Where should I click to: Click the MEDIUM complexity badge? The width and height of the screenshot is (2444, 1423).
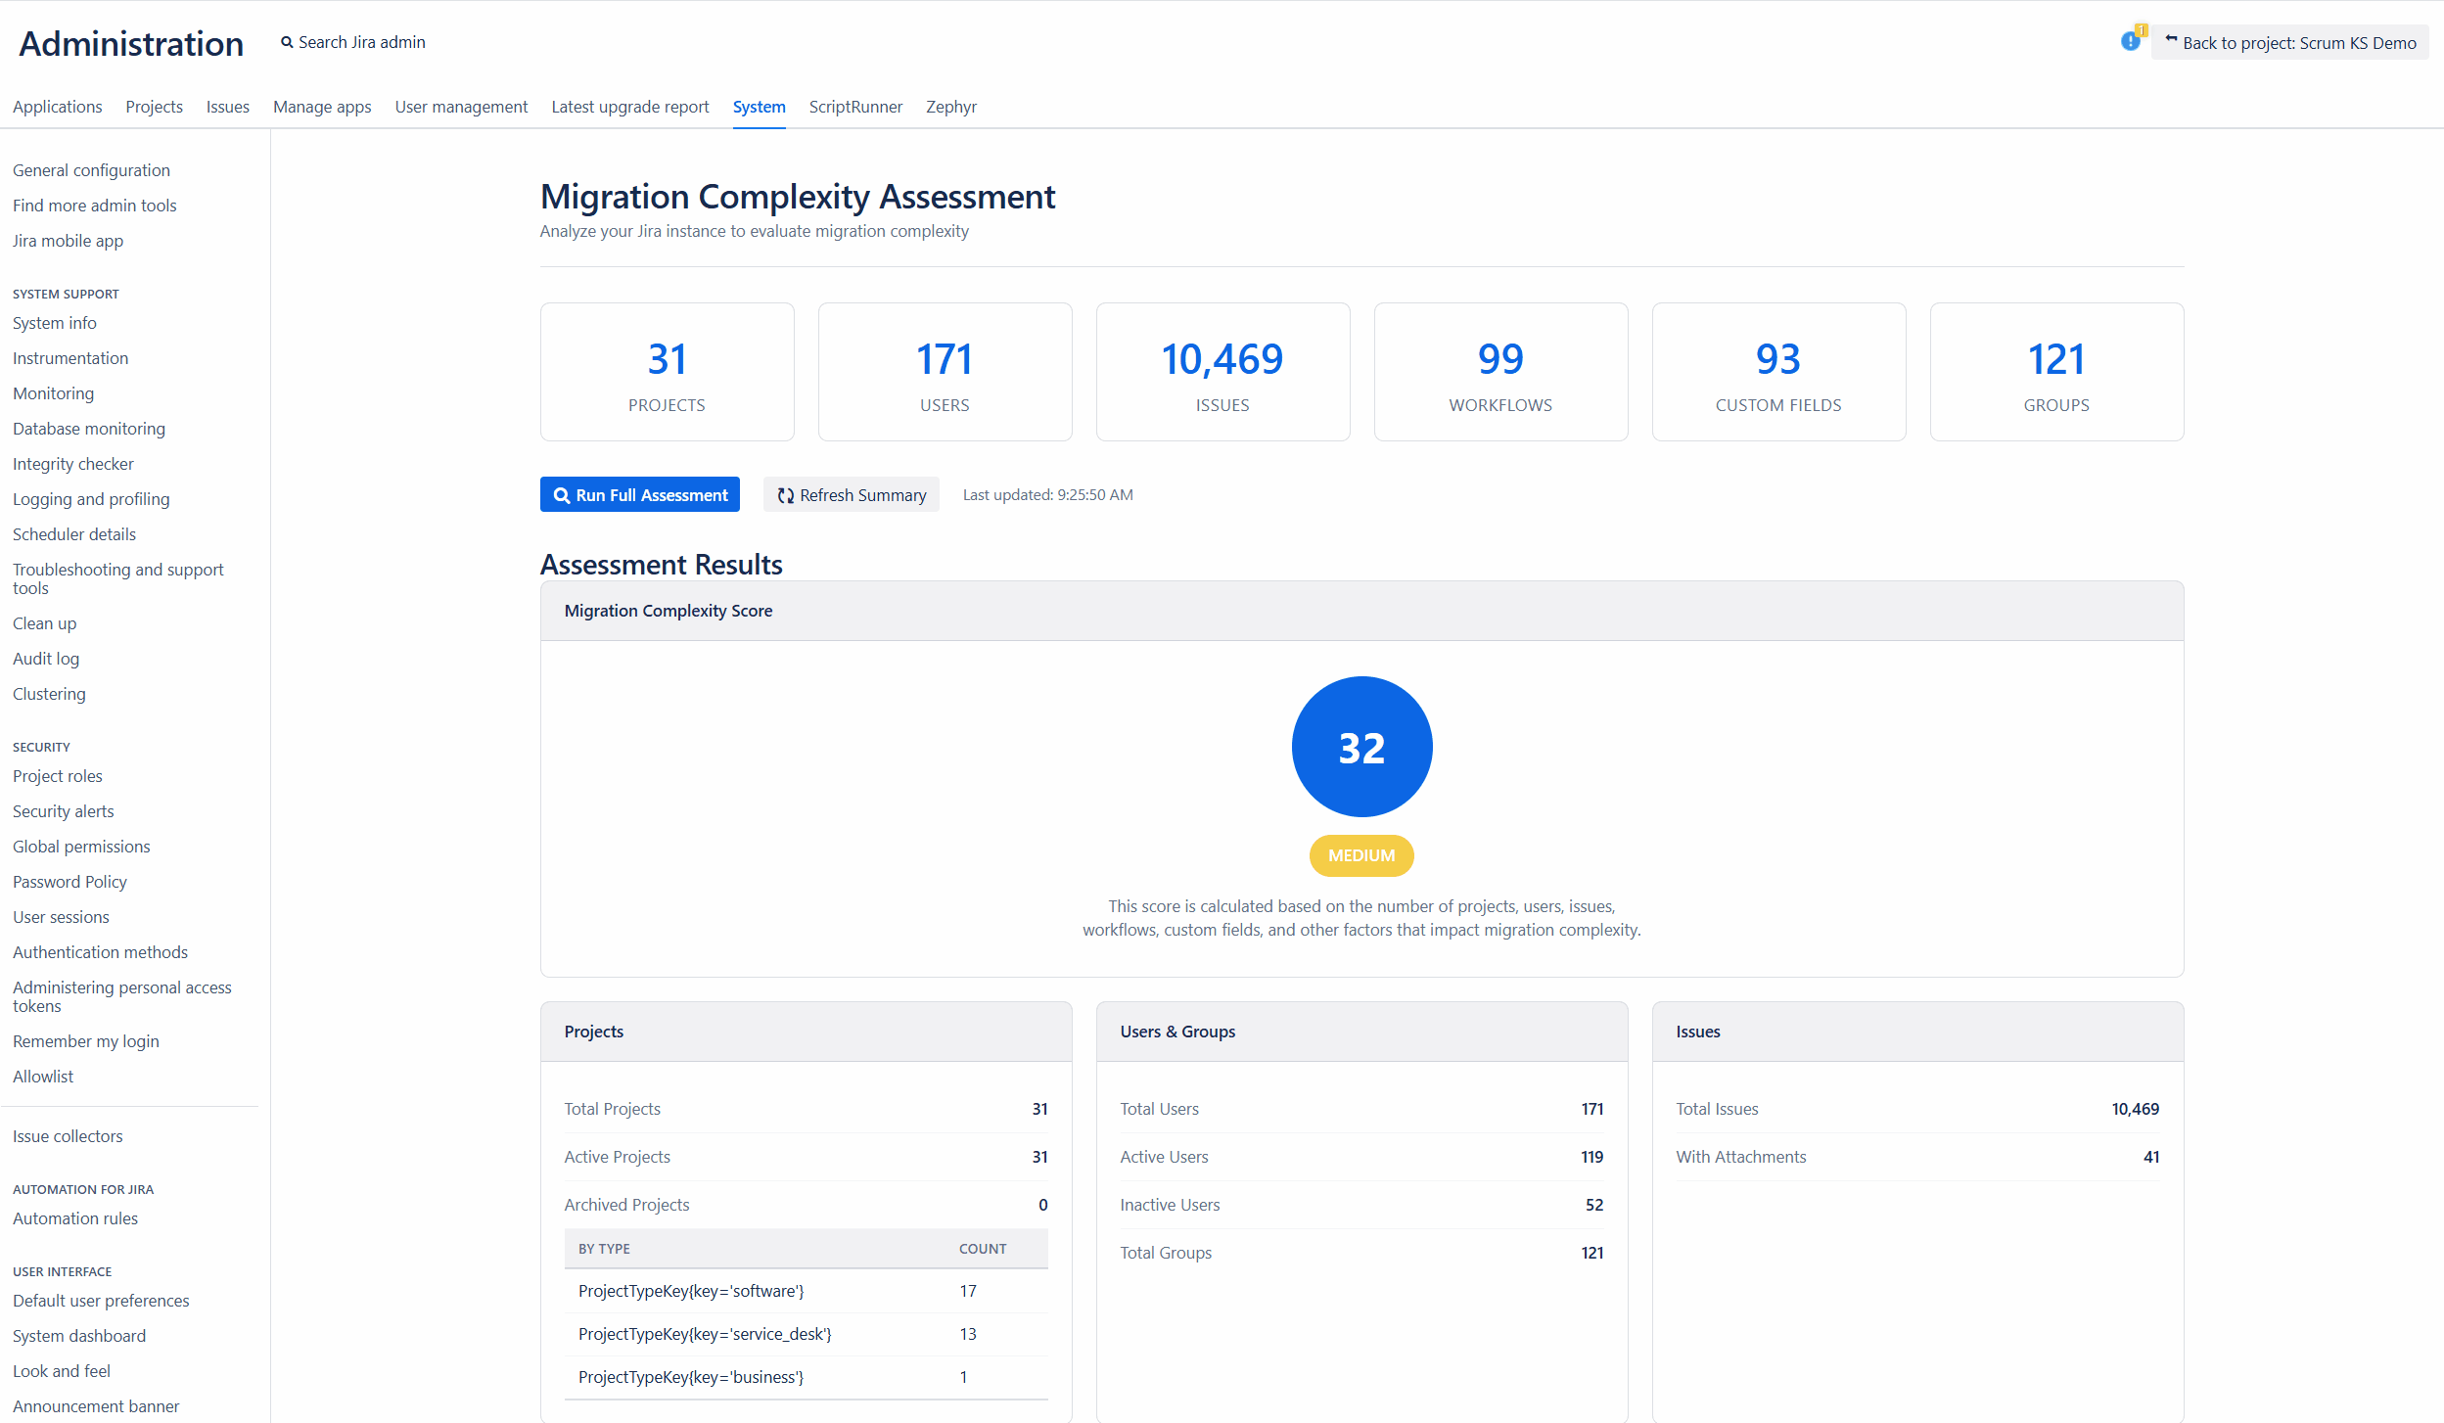pyautogui.click(x=1361, y=855)
